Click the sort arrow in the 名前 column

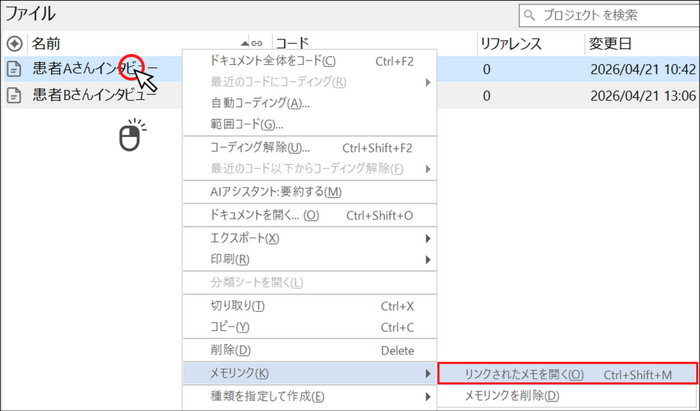[x=244, y=44]
